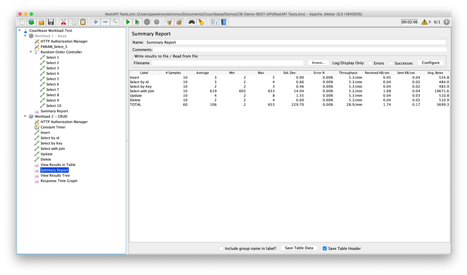Click the Copy icon in toolbar
This screenshot has height=275, width=467.
pos(73,22)
